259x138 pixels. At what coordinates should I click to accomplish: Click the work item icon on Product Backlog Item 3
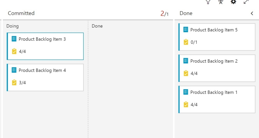tap(14, 39)
